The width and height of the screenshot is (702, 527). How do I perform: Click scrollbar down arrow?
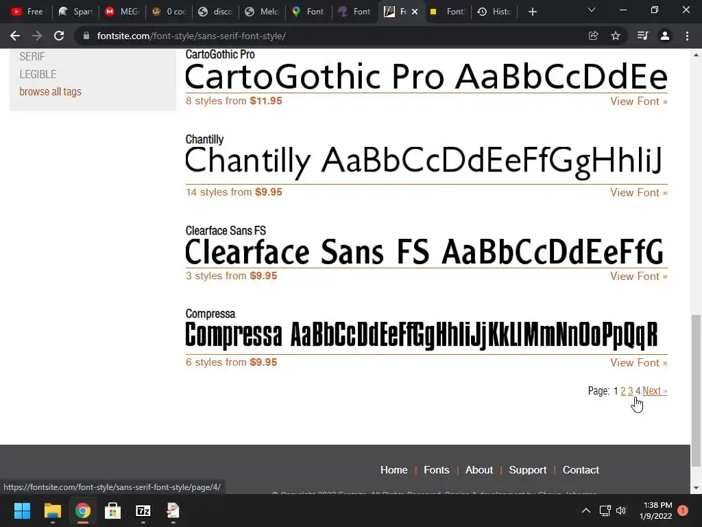click(x=696, y=488)
